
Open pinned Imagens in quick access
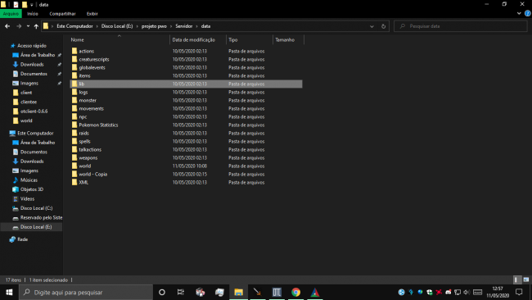[29, 84]
